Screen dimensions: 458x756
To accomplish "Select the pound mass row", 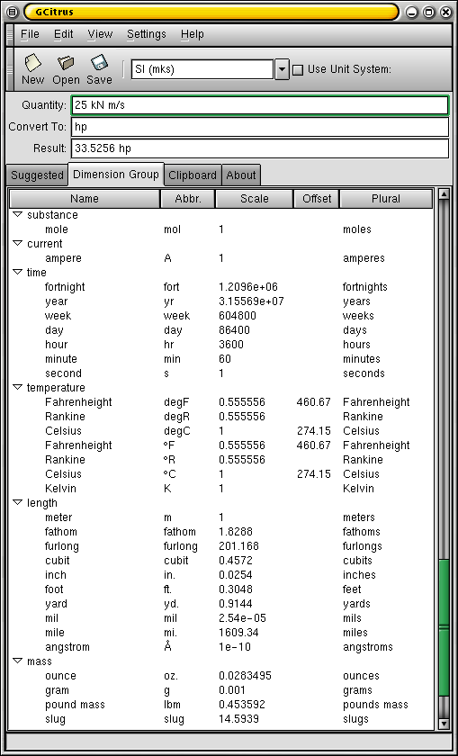I will (220, 705).
